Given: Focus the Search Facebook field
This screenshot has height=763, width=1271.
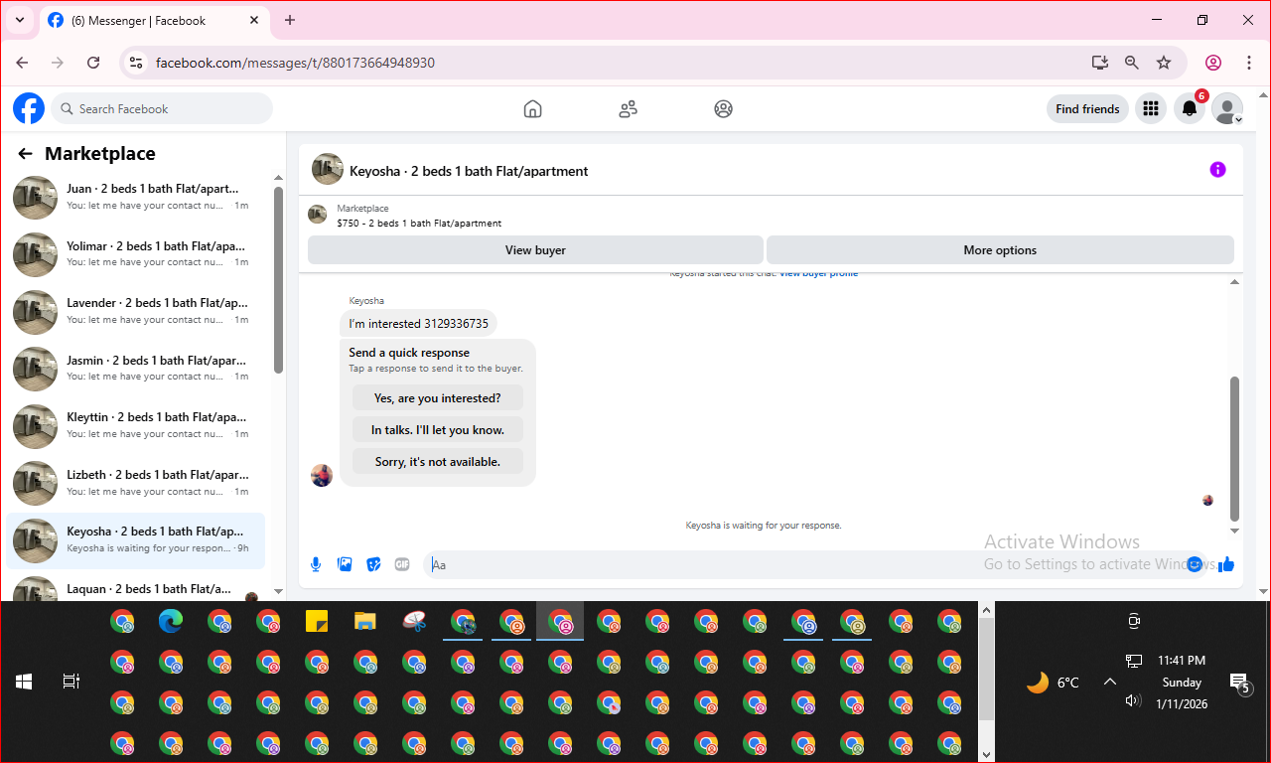Looking at the screenshot, I should pos(162,109).
